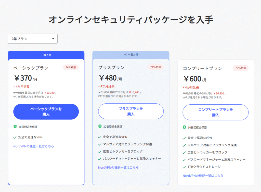
Task: Click the コンプリートプランを購入 button
Action: [215, 112]
